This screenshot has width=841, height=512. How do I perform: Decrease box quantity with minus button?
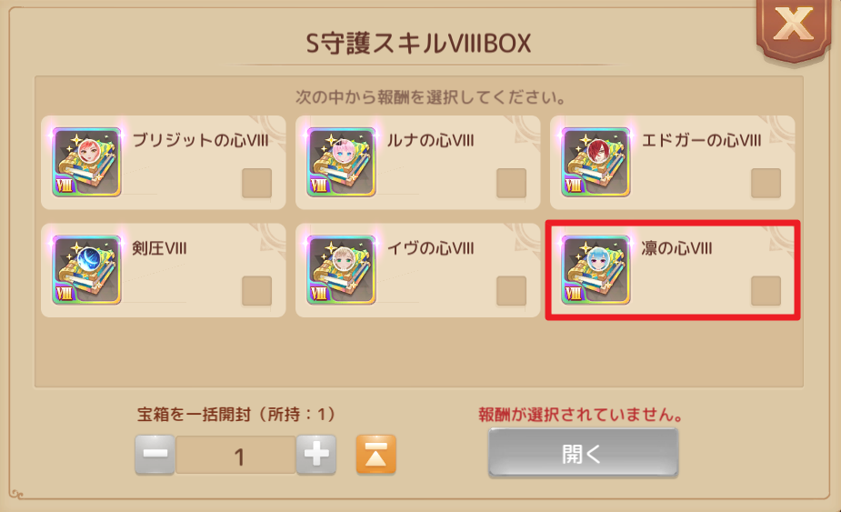pos(155,455)
